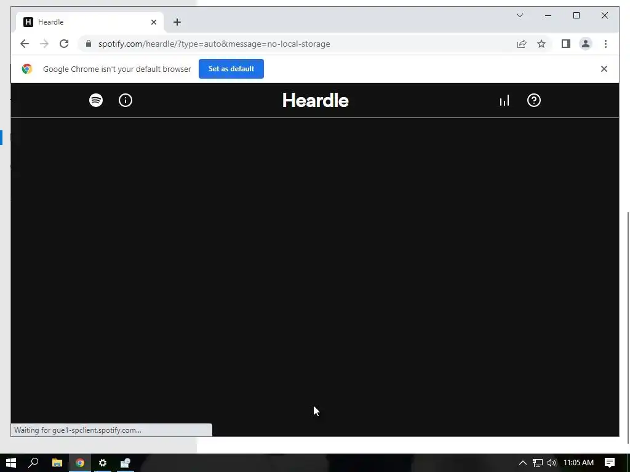Screen dimensions: 630x472
Task: Expand the tab search chevron
Action: [x=519, y=15]
